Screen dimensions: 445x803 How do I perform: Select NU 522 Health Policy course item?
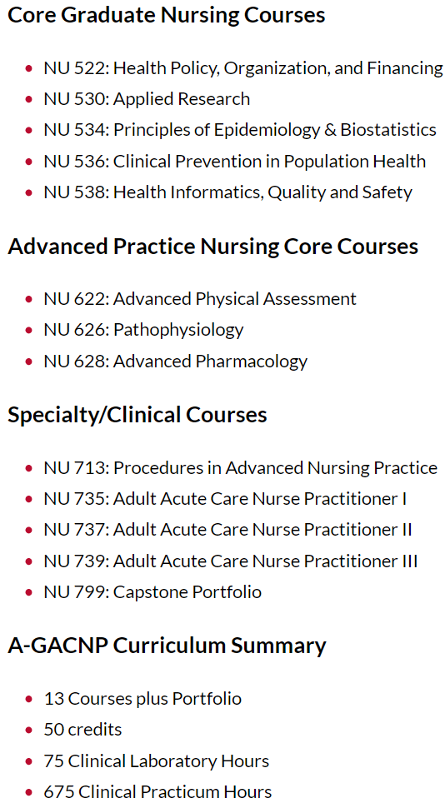coord(243,68)
